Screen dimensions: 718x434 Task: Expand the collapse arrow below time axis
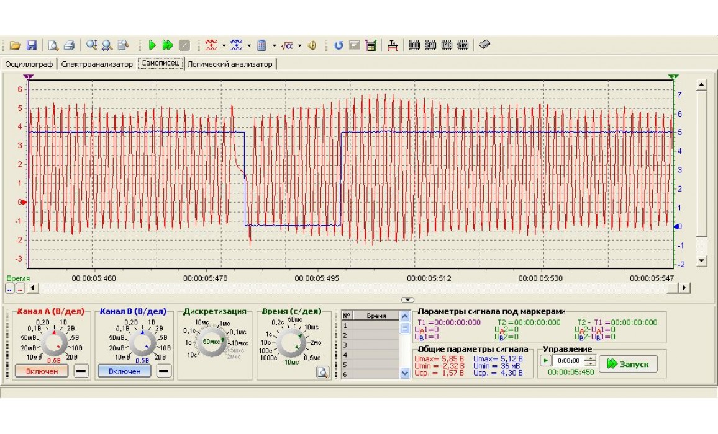point(407,299)
